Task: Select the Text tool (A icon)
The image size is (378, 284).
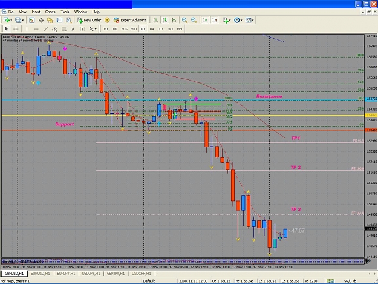Action: click(x=73, y=29)
